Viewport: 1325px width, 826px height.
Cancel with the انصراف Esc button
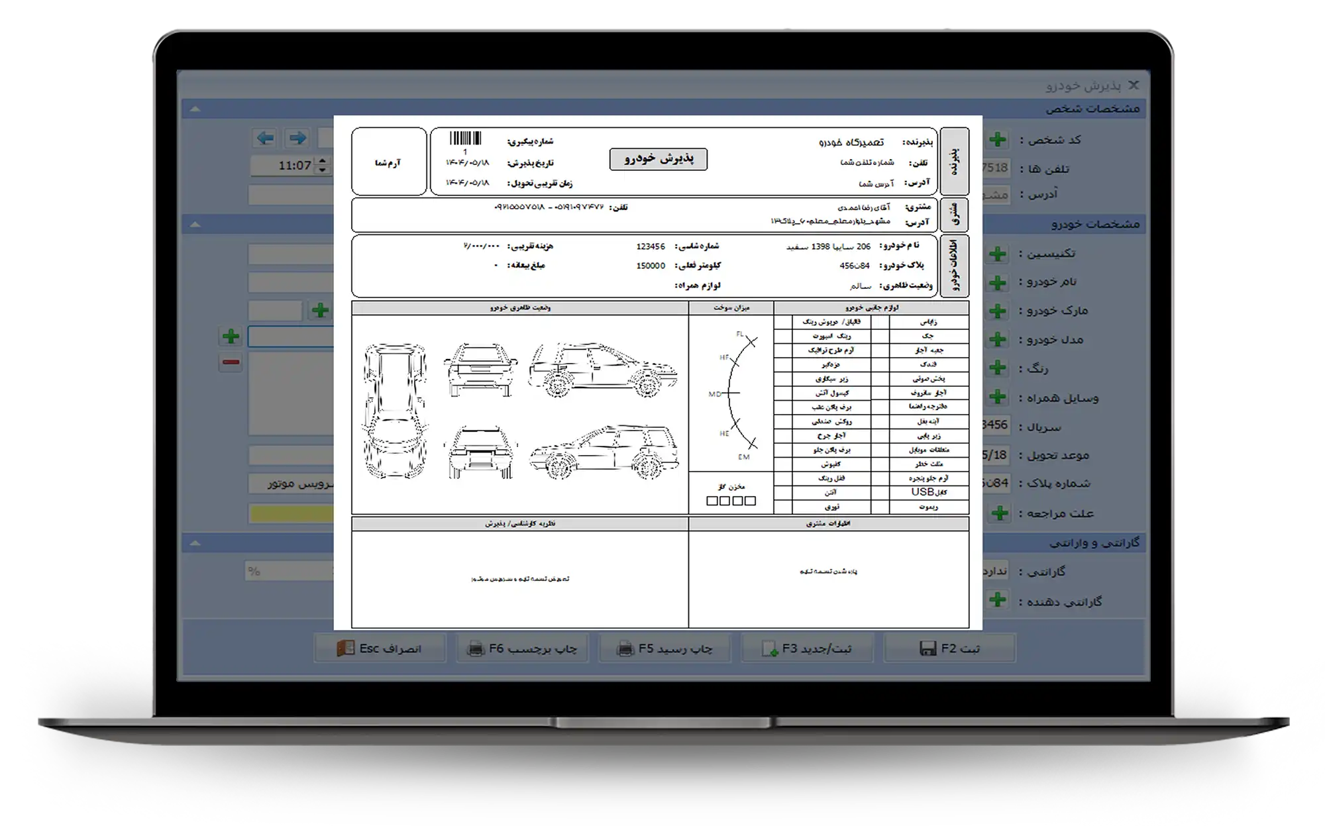click(380, 648)
